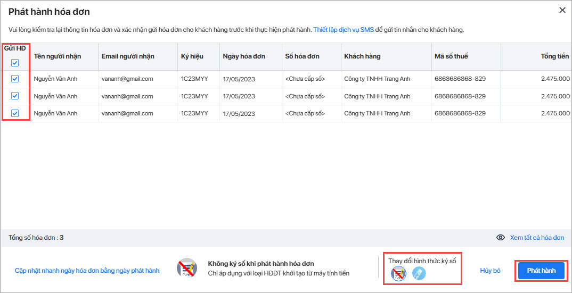Screen dimensions: 572x293
Task: Open the Thiết lập dịch vụ SMS link
Action: tap(344, 30)
